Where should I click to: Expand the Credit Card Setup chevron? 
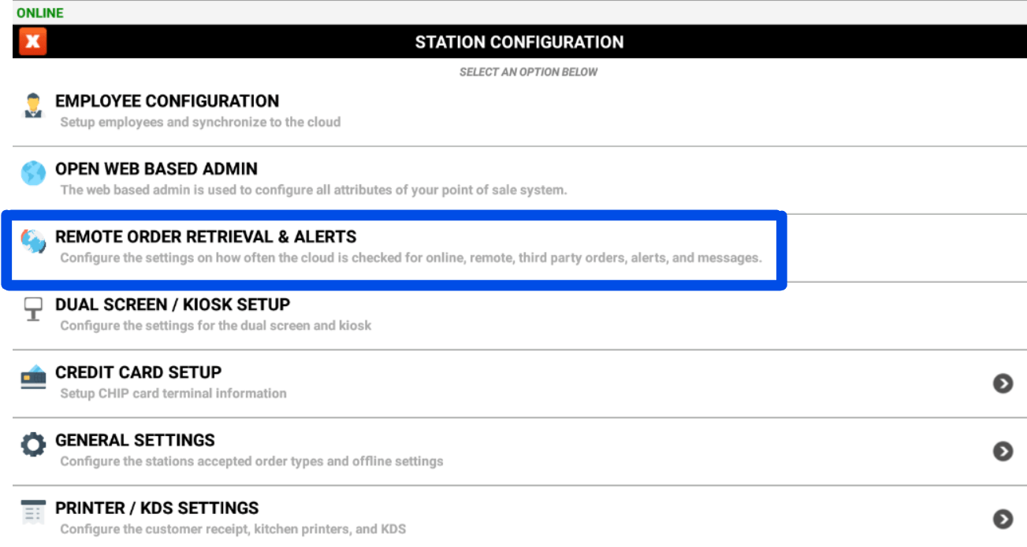(1003, 384)
